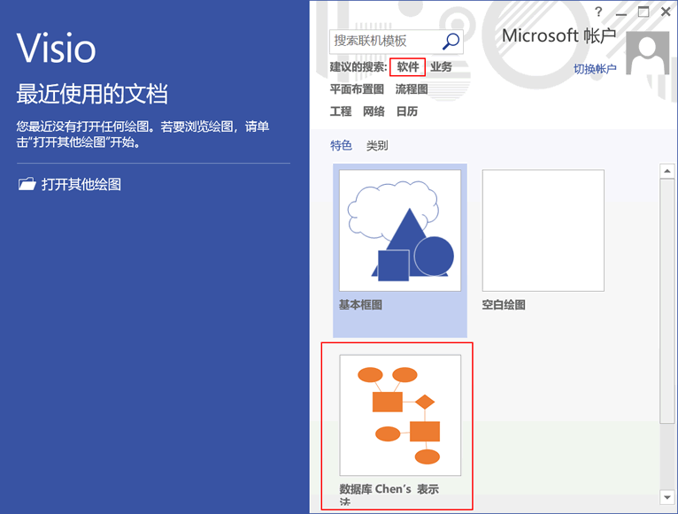Click the template list scrollbar thumb

pyautogui.click(x=667, y=302)
